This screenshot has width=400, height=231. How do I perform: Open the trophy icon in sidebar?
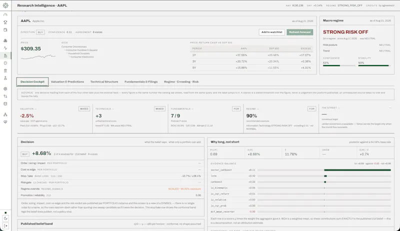click(5, 22)
